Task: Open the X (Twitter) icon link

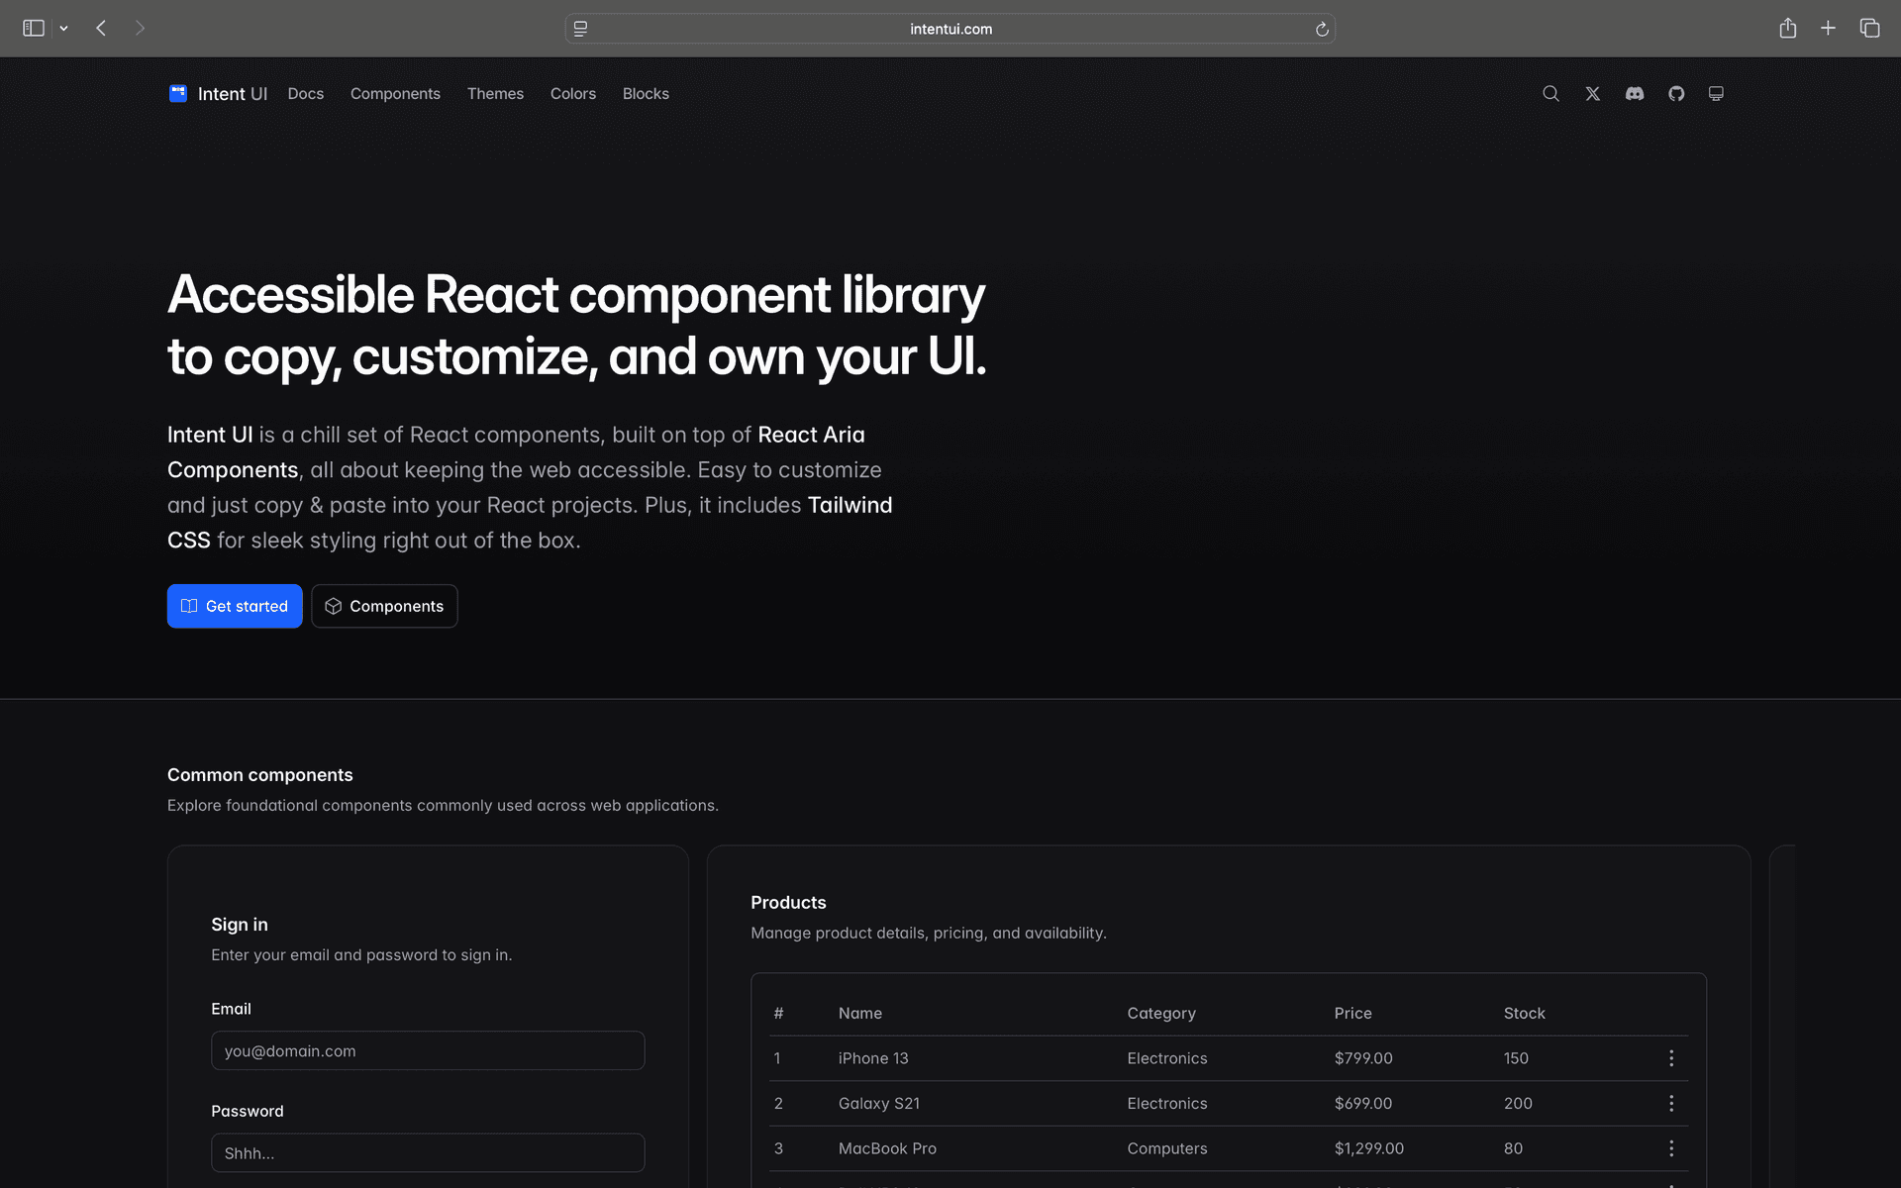Action: tap(1592, 93)
